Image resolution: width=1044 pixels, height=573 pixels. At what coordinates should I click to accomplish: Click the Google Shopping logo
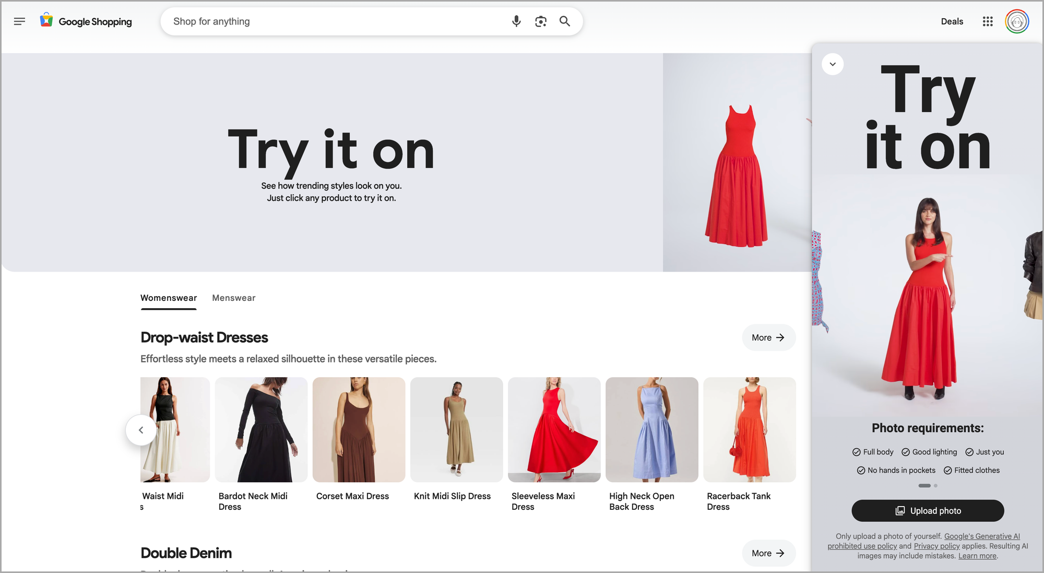coord(86,21)
